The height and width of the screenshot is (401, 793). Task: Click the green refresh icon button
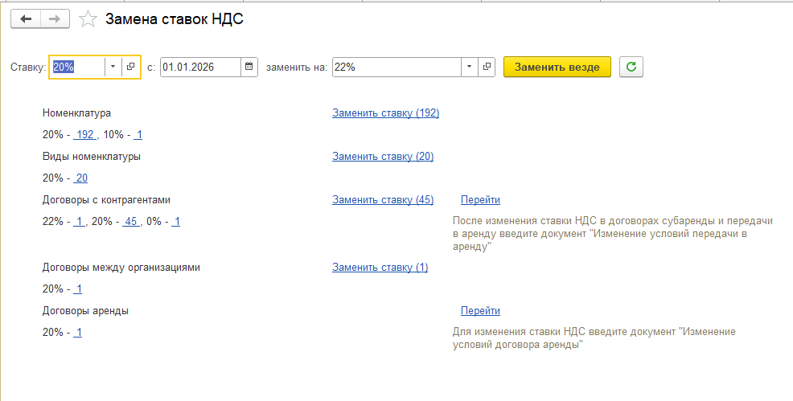(631, 68)
